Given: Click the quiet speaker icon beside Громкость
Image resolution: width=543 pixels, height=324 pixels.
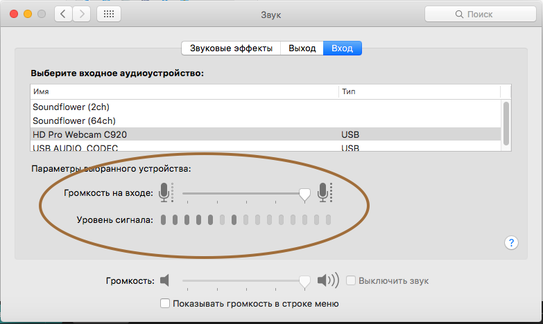Looking at the screenshot, I should pos(165,280).
